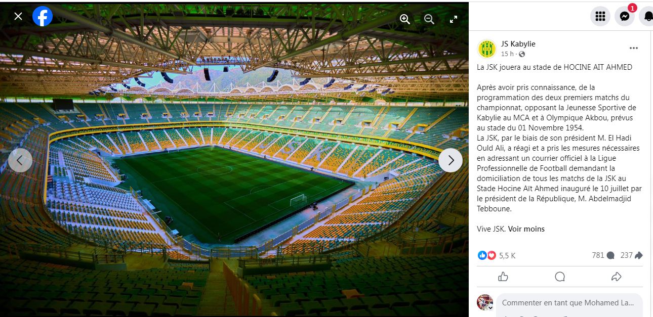Open the notifications bell
The width and height of the screenshot is (653, 317).
click(x=647, y=16)
